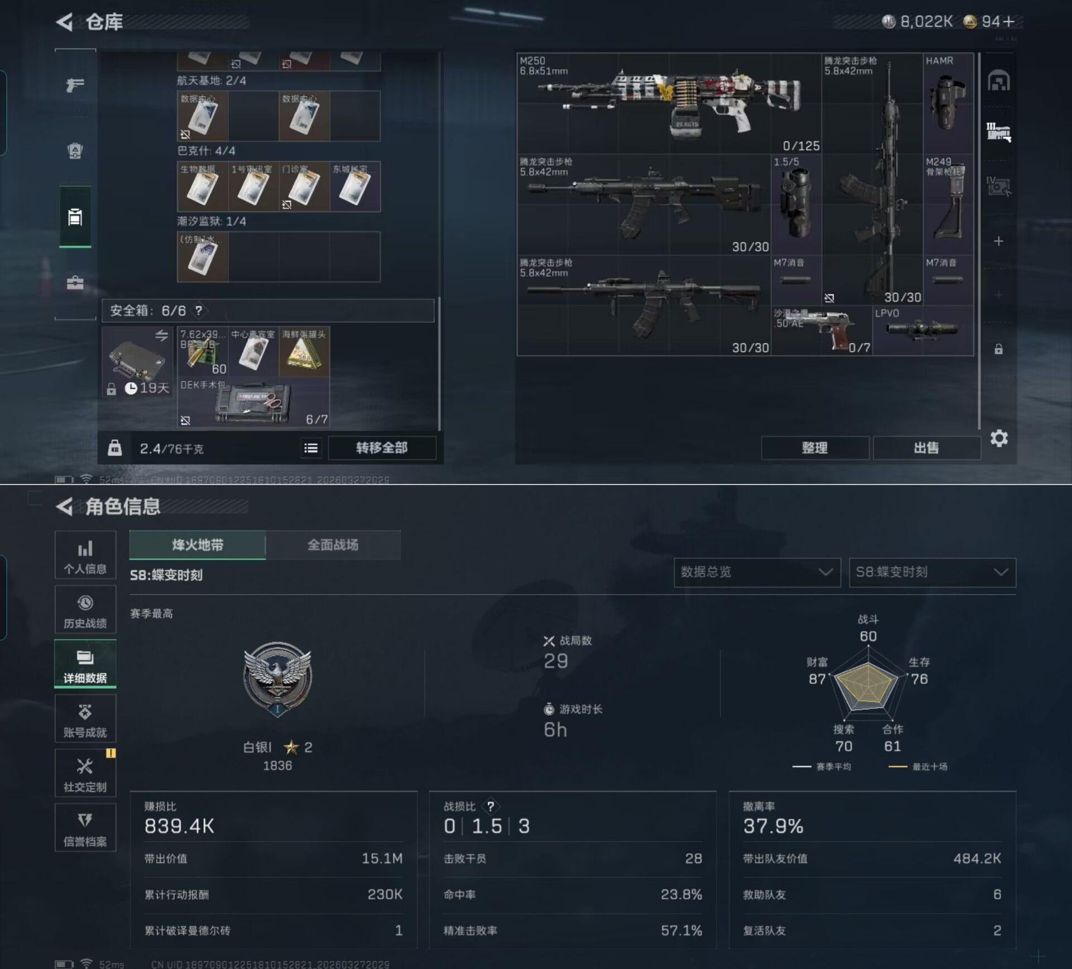Open the list view icon beside 转移全部

311,448
